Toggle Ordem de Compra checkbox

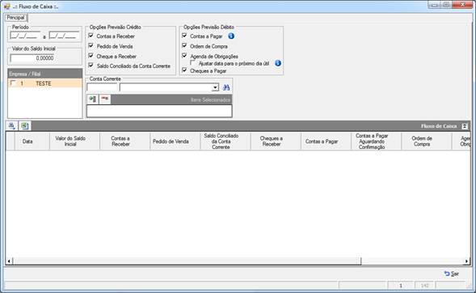point(184,45)
